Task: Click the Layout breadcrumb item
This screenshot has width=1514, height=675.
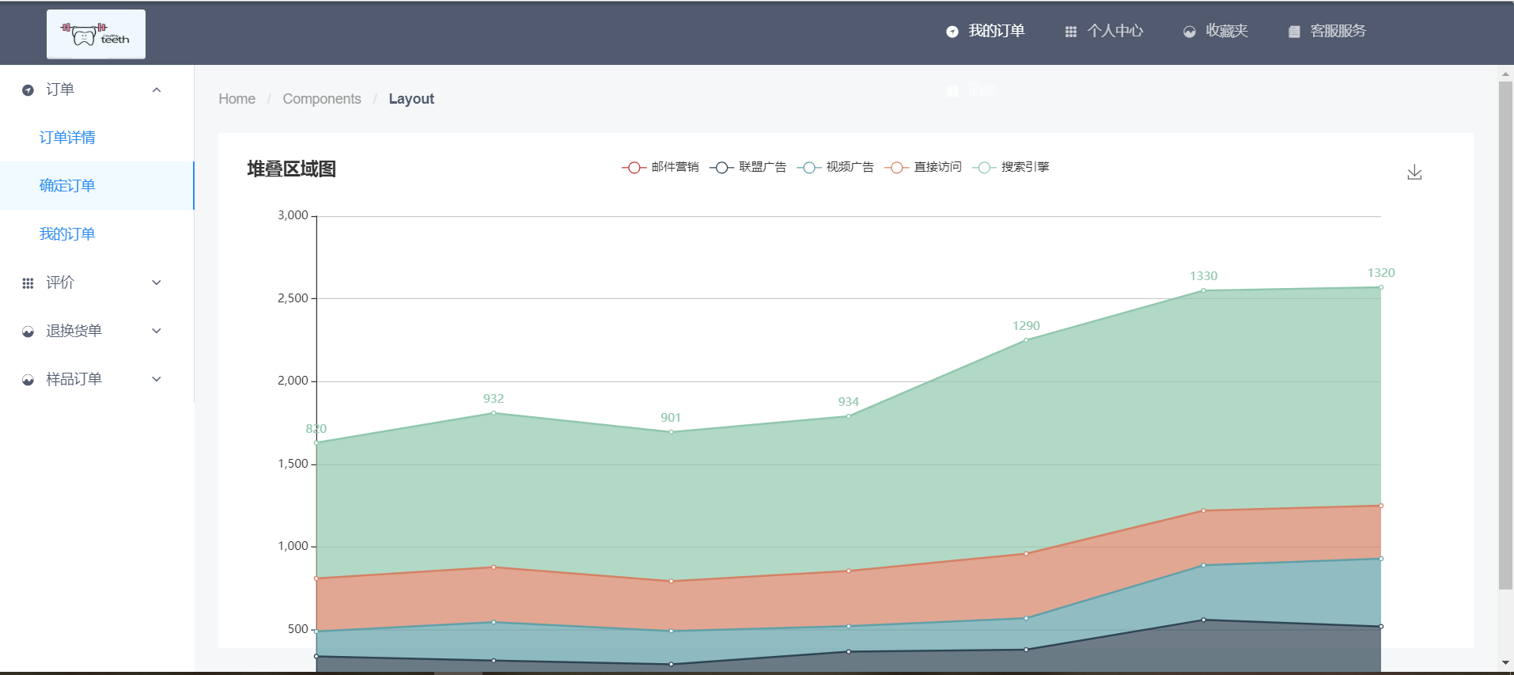Action: click(411, 99)
